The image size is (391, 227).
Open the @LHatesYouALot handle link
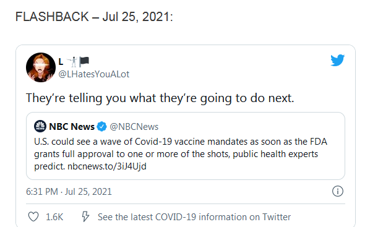[94, 74]
